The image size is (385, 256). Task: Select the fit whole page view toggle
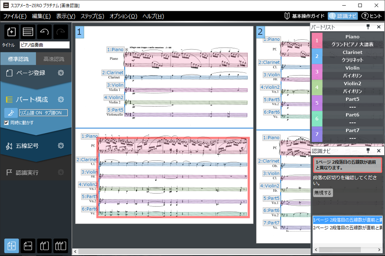click(11, 245)
